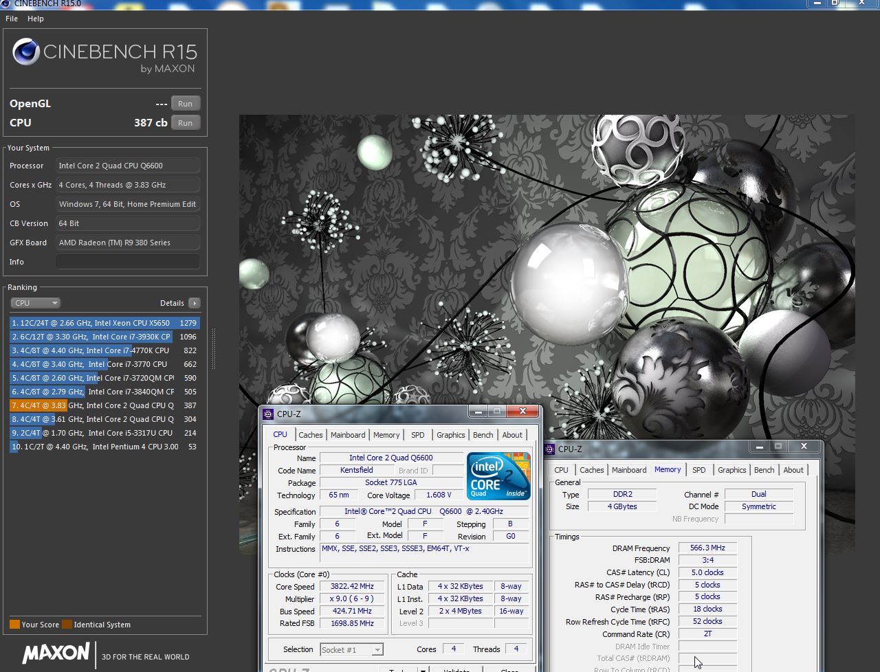The height and width of the screenshot is (672, 880).
Task: Open About tab in CPU-Z processor window
Action: (512, 435)
